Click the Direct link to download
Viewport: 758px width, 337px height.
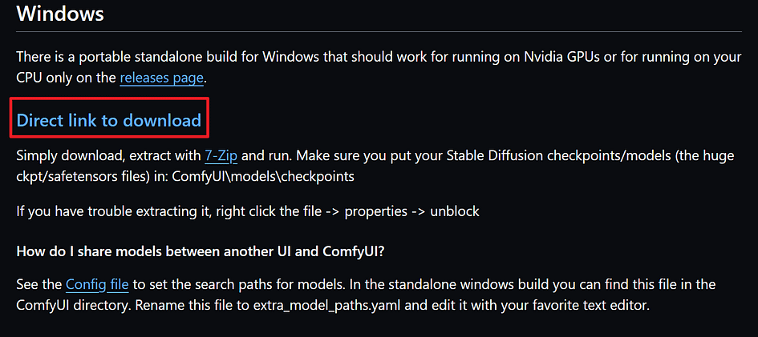(109, 120)
